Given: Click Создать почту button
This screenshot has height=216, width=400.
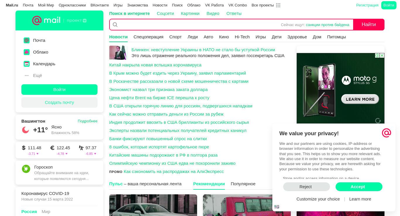Looking at the screenshot, I should click(59, 102).
